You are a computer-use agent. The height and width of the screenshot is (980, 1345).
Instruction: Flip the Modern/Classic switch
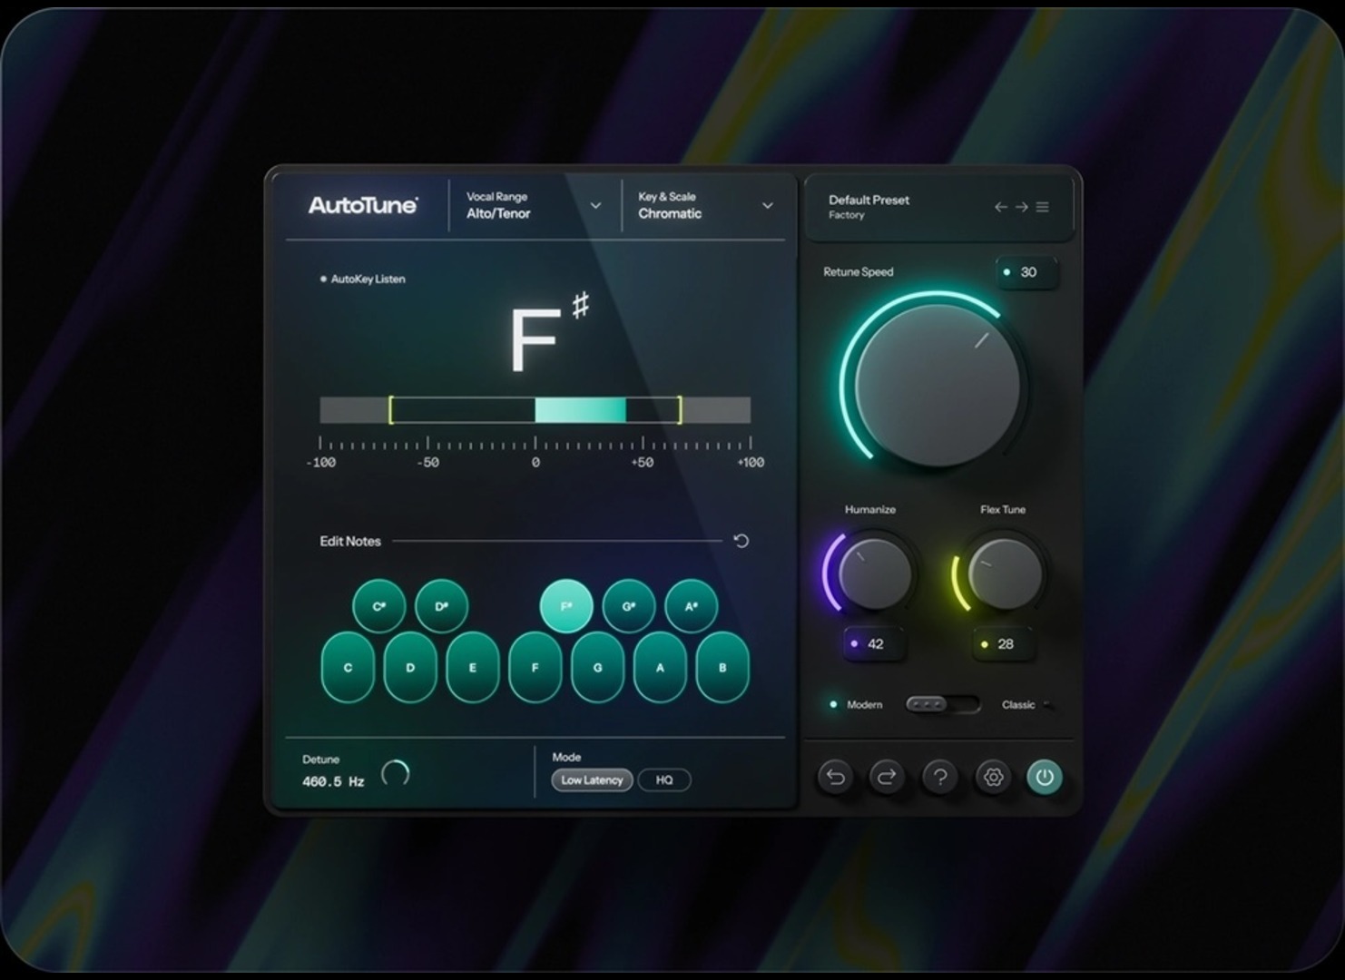tap(942, 705)
